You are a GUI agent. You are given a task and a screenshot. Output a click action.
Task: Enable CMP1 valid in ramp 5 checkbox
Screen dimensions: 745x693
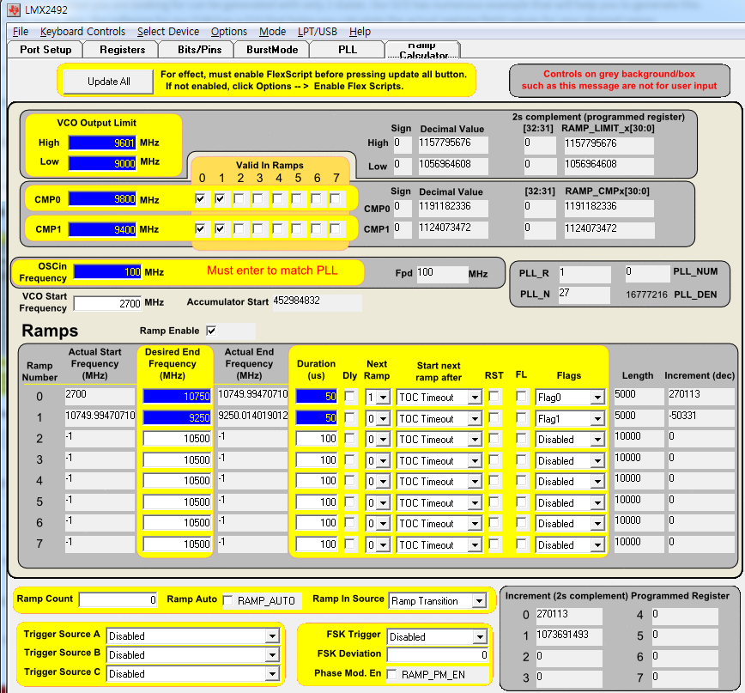click(x=296, y=229)
